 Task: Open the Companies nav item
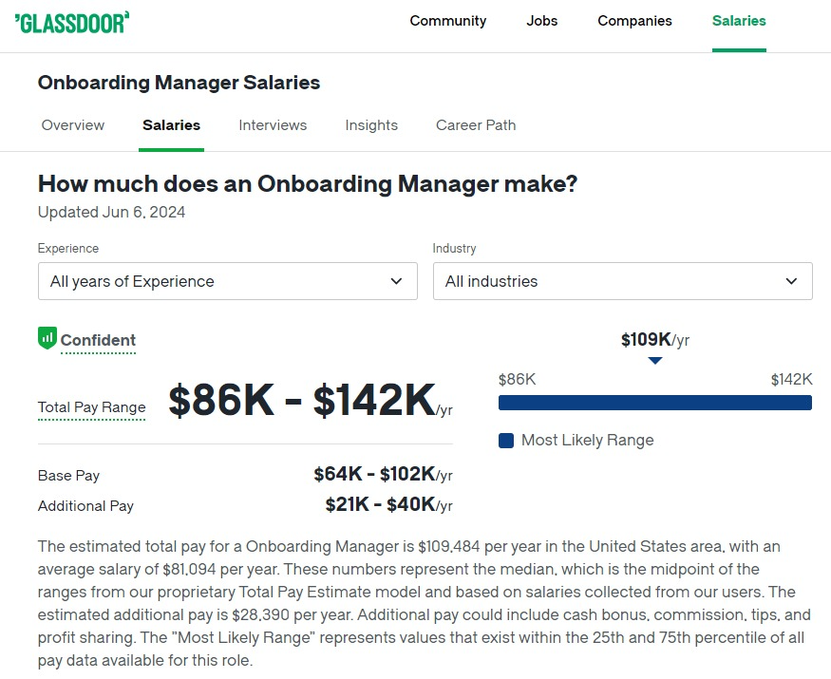(634, 21)
